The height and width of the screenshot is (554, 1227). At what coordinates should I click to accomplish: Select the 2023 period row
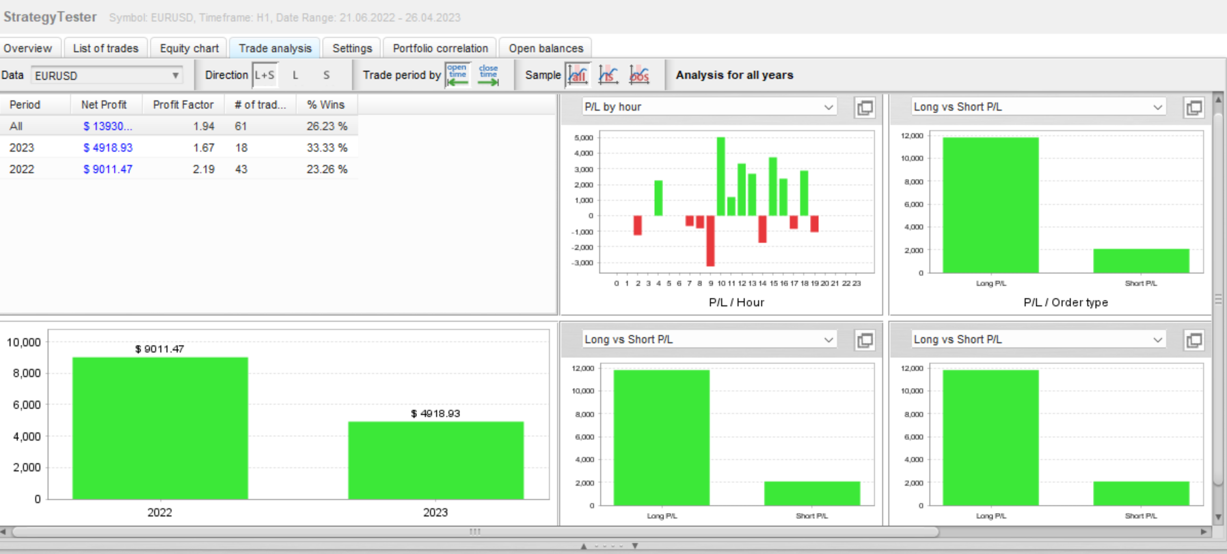179,148
